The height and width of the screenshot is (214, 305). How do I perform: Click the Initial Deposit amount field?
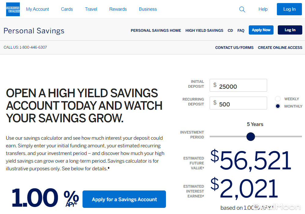241,86
